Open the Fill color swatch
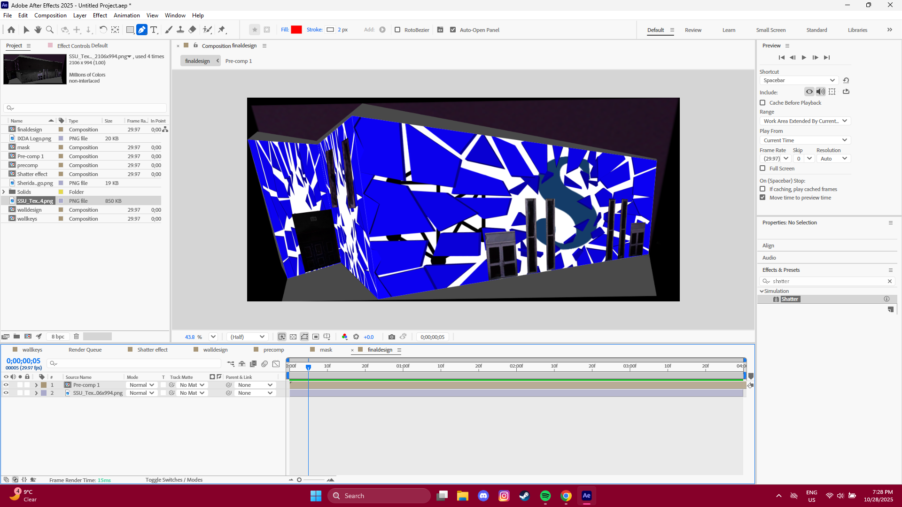 (x=296, y=29)
